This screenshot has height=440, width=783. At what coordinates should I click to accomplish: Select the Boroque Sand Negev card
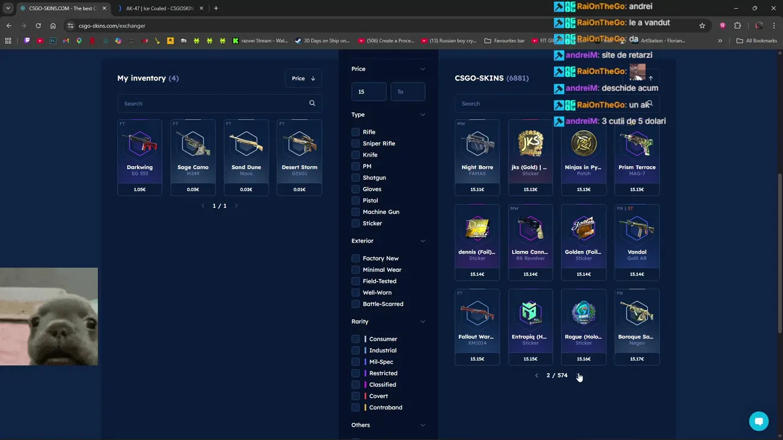(637, 328)
